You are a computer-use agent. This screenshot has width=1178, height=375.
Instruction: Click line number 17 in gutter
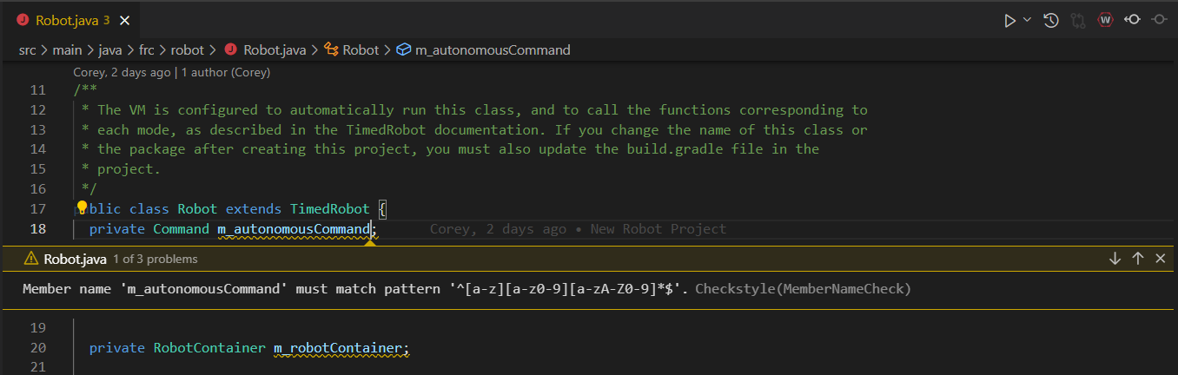click(37, 209)
